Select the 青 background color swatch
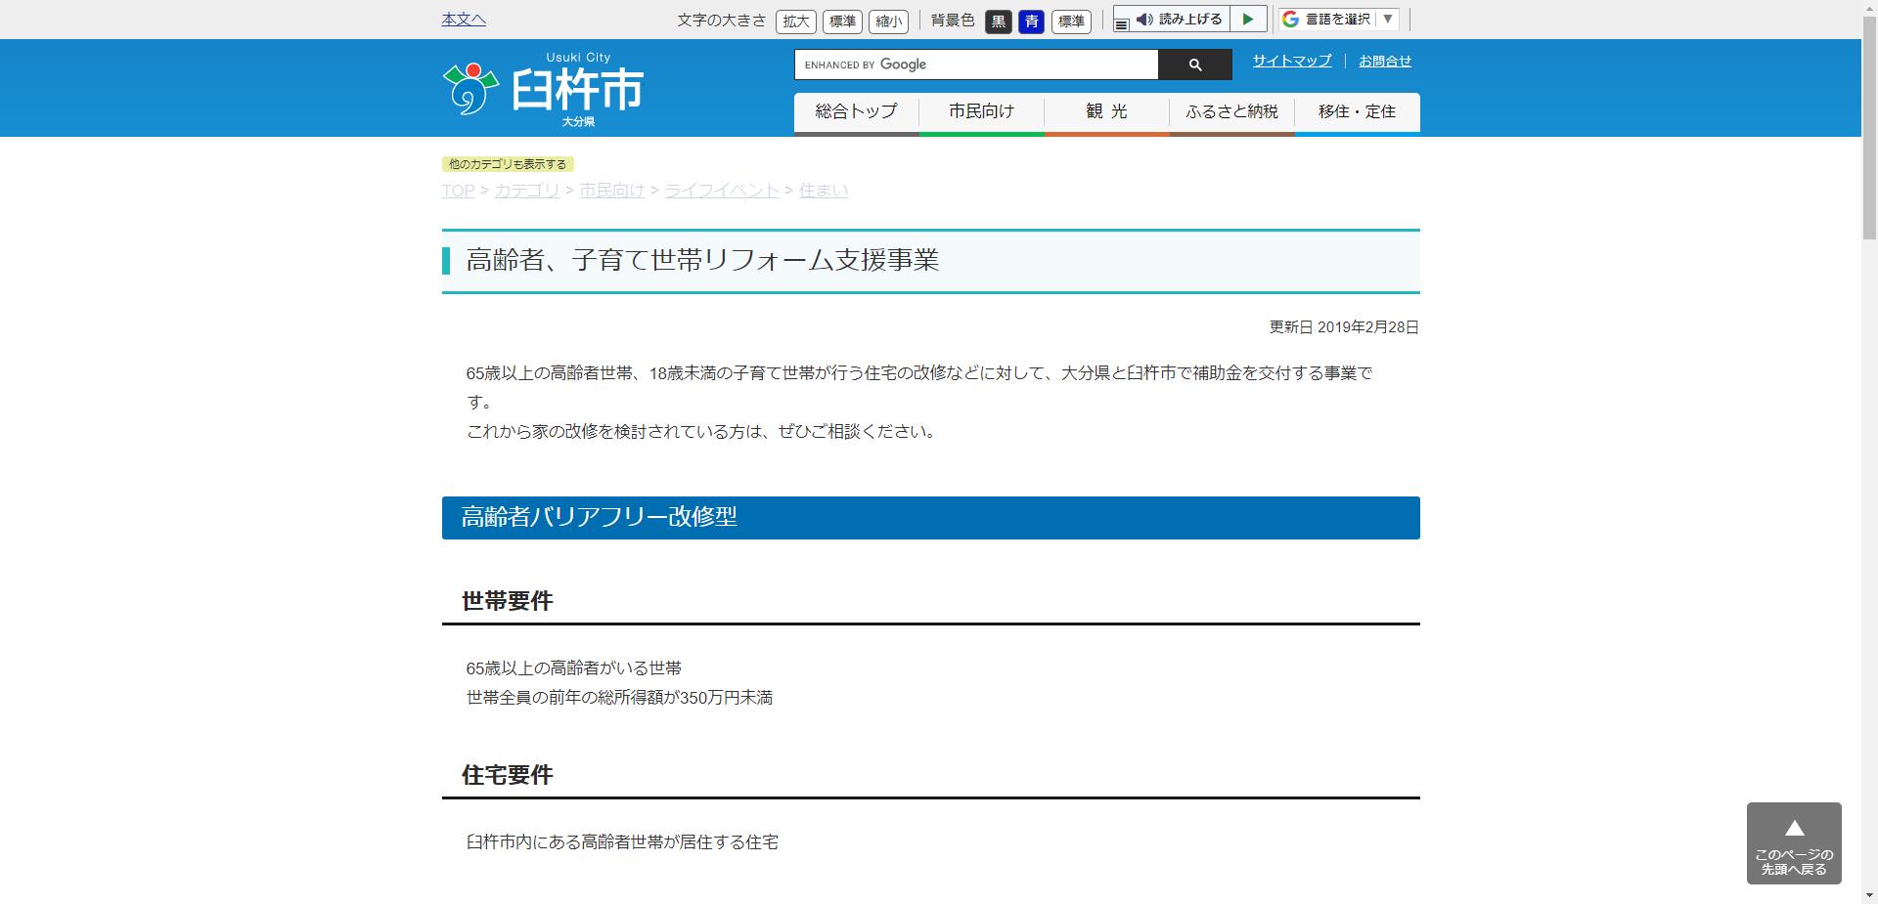This screenshot has height=904, width=1878. pos(1031,22)
